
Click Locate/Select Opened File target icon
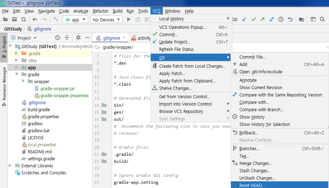click(x=58, y=38)
